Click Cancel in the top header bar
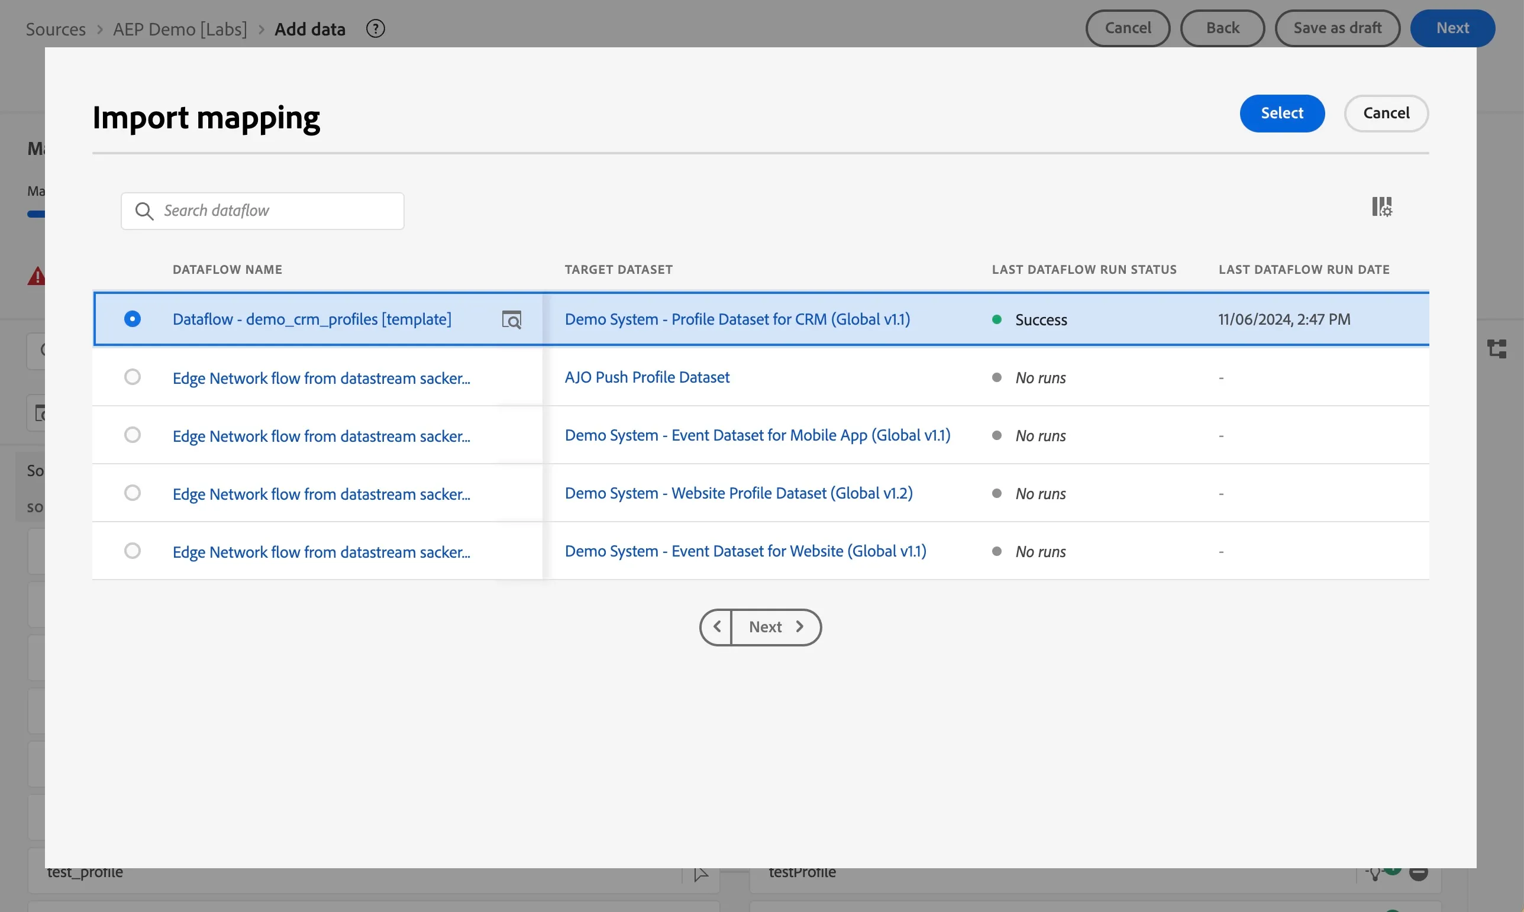Screen dimensions: 1524x912 (1128, 28)
